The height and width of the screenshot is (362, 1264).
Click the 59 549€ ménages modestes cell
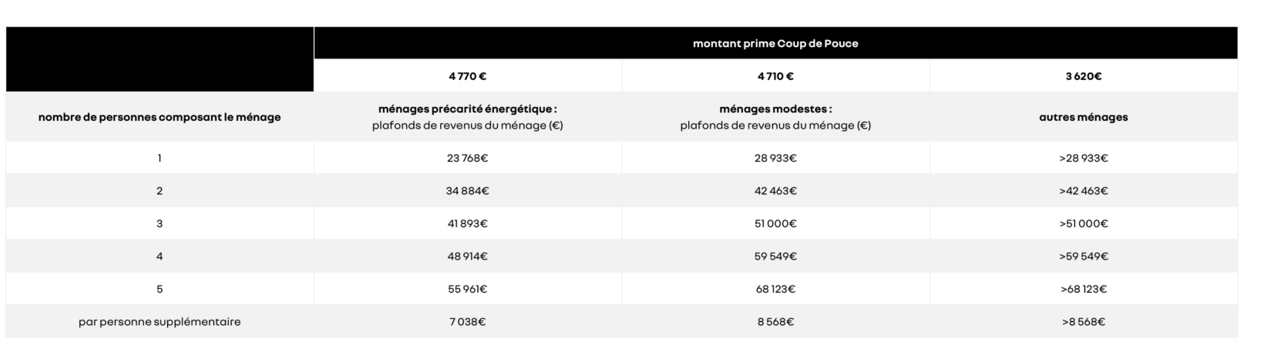point(775,256)
